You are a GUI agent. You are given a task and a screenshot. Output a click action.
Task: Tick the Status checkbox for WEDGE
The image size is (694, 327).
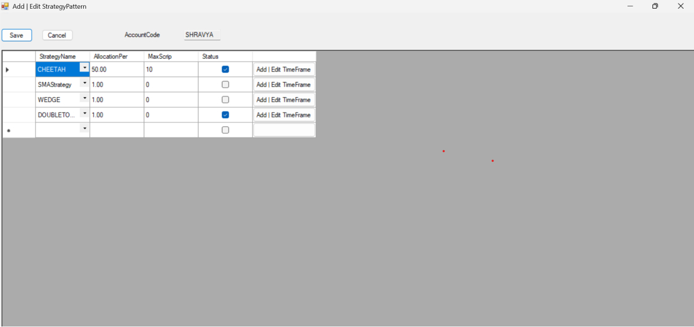226,100
